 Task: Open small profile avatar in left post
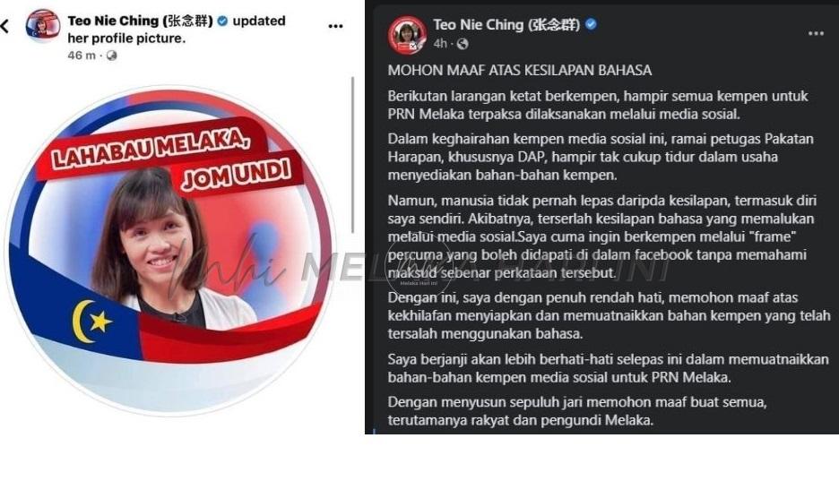coord(43,25)
